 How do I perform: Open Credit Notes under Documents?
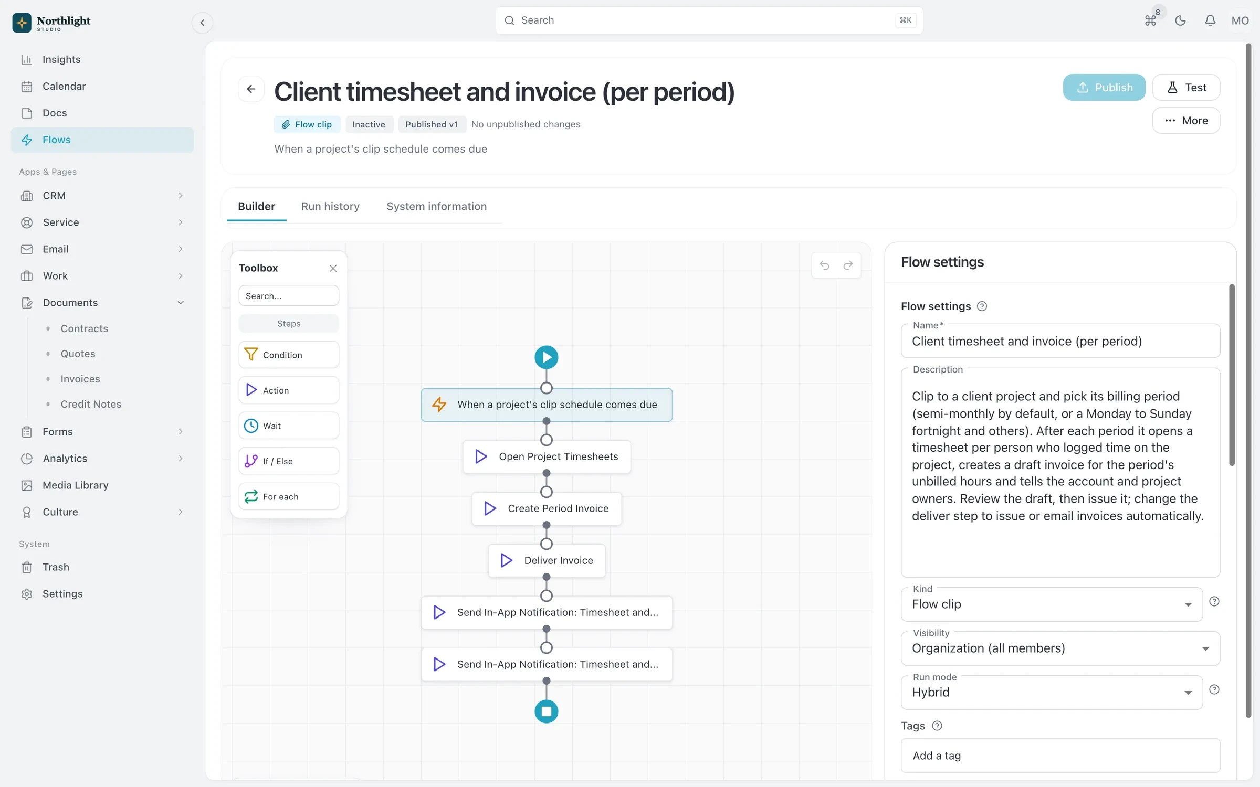(90, 404)
